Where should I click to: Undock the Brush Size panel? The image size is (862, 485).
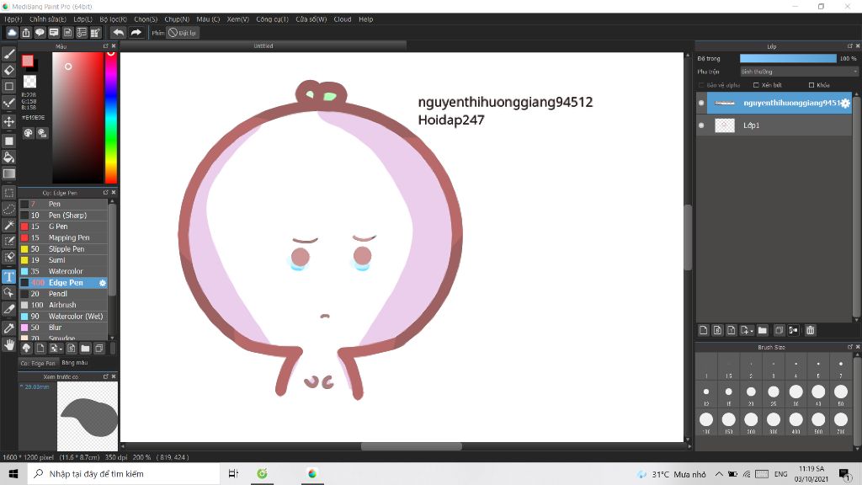coord(850,347)
